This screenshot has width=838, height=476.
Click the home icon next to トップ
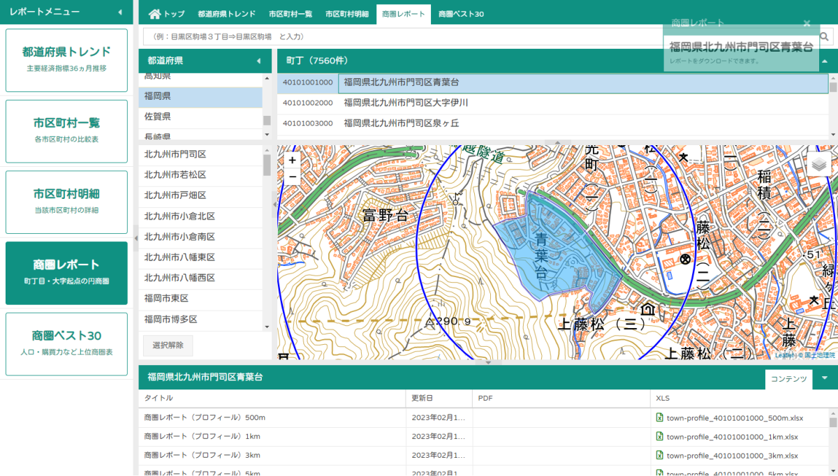pos(154,14)
